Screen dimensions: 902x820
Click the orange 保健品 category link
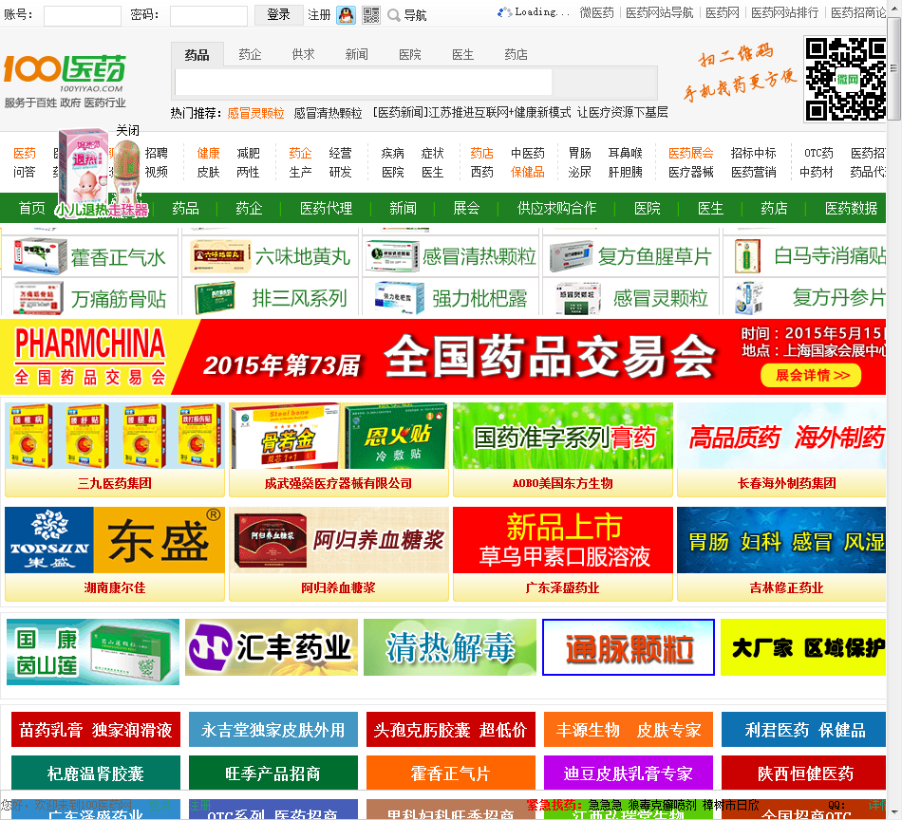(528, 172)
